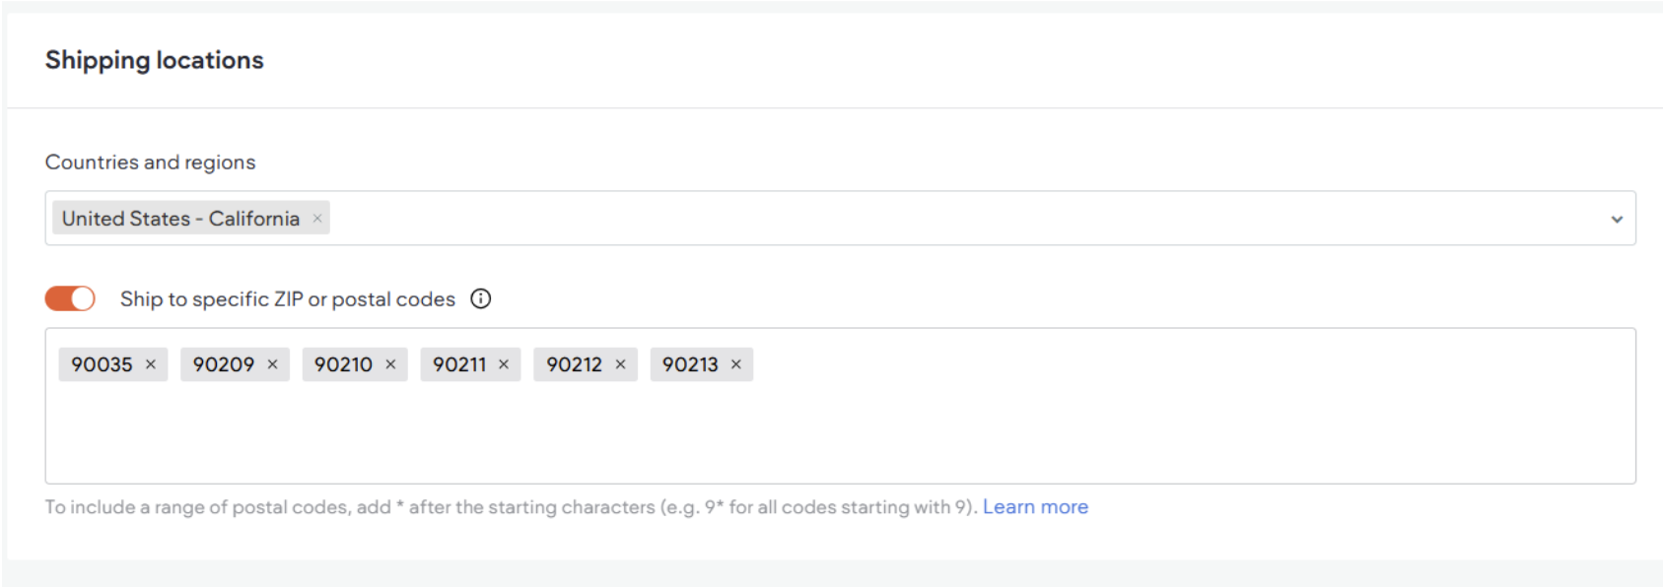
Task: Remove the 90211 ZIP code tag
Action: coord(505,363)
